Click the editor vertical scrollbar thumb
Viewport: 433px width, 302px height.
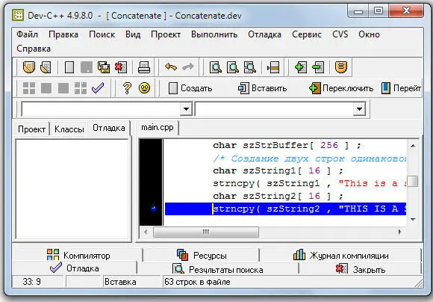[413, 182]
